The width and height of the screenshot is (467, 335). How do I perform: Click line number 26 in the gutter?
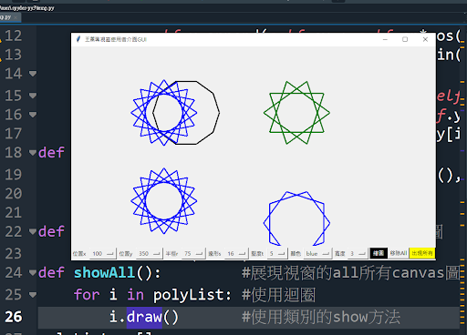click(x=14, y=317)
